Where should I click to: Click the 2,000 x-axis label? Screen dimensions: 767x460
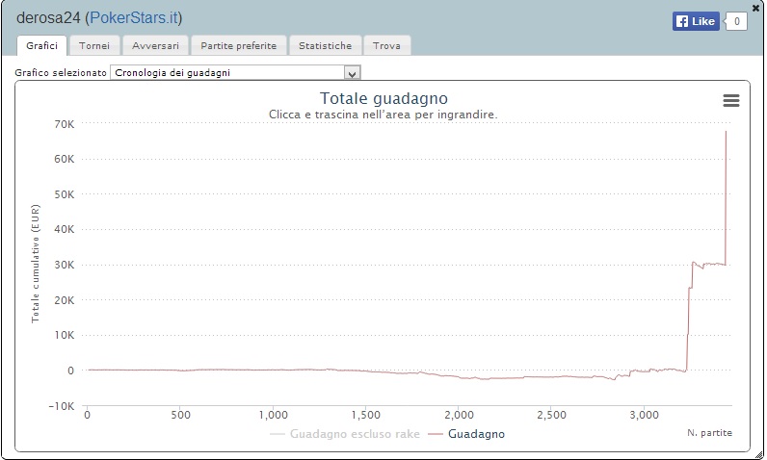[x=459, y=415]
